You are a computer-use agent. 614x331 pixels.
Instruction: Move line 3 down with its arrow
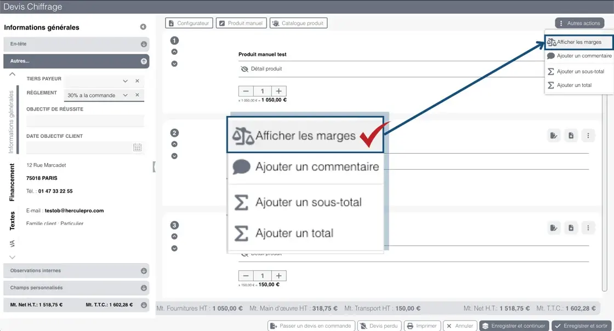pos(175,248)
